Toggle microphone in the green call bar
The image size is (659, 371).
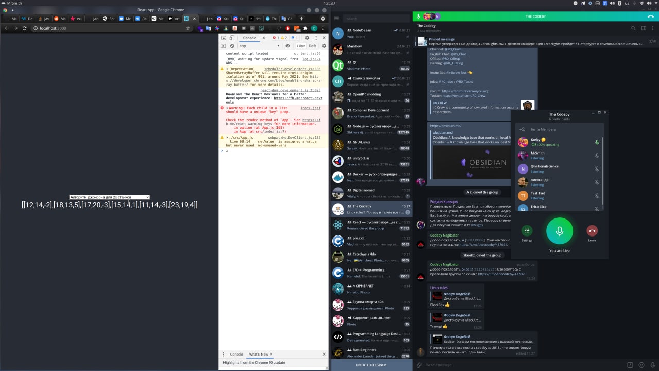pyautogui.click(x=418, y=16)
